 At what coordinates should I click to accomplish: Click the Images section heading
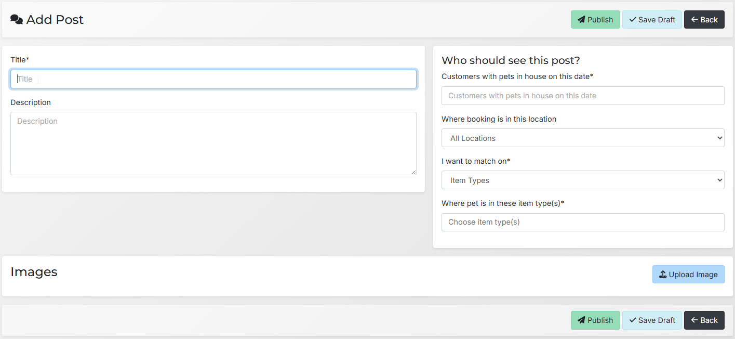point(34,272)
